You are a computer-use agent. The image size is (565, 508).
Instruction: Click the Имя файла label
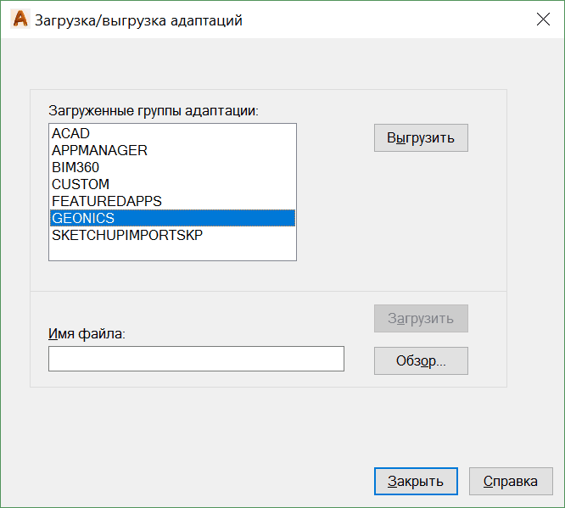click(x=87, y=334)
